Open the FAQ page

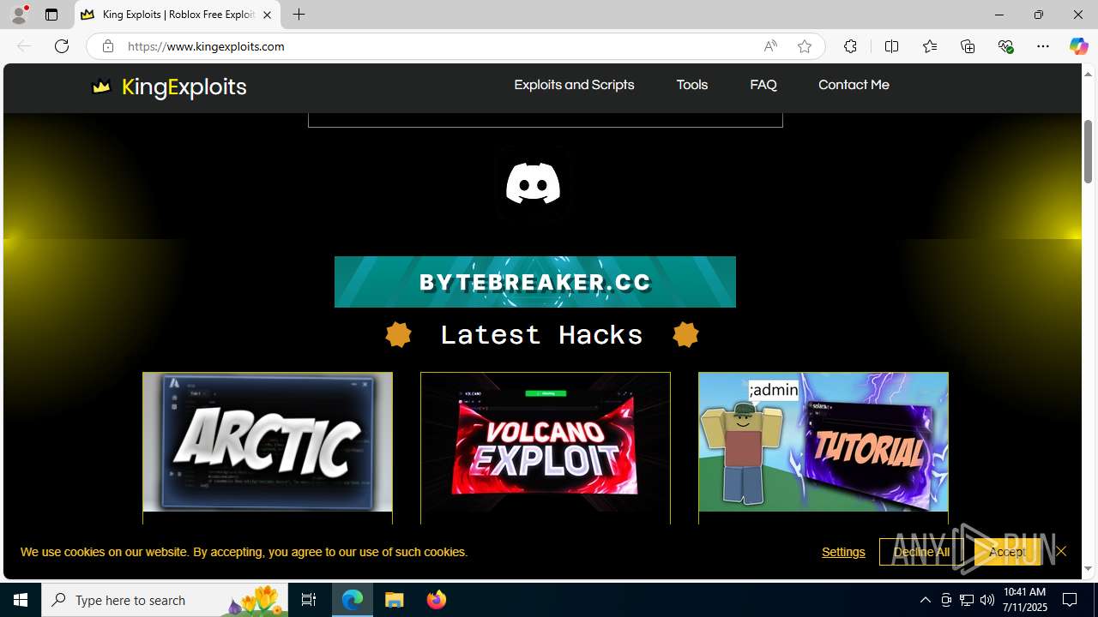click(x=763, y=85)
